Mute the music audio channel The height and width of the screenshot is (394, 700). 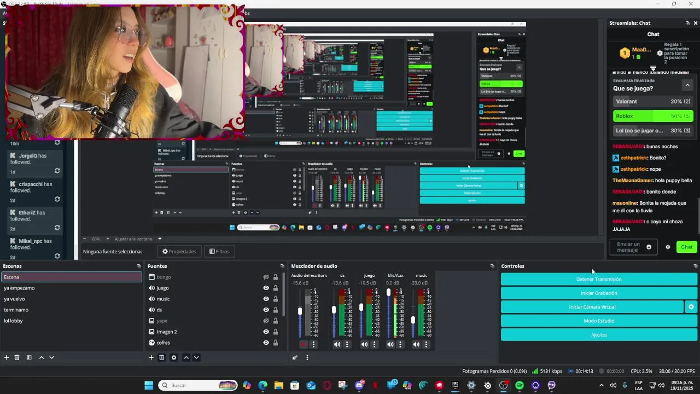point(416,344)
